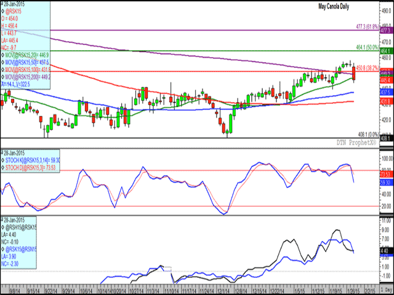Click the 'May Canola Daily' chart title
Viewport: 394px width, 295px height.
334,7
